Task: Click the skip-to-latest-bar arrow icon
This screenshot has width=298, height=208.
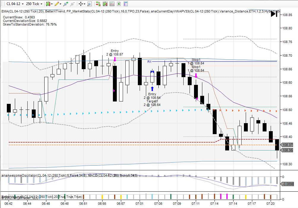Action: tap(274, 14)
